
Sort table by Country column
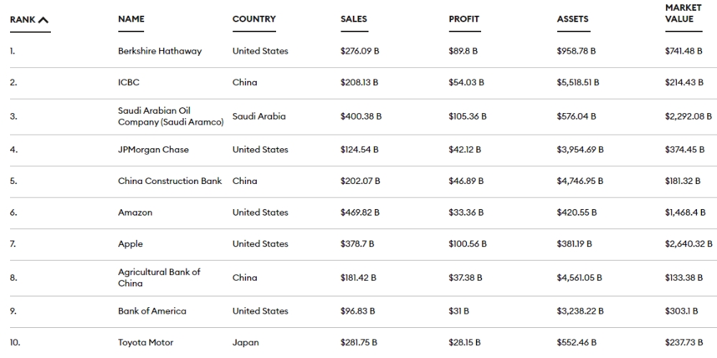(x=254, y=19)
